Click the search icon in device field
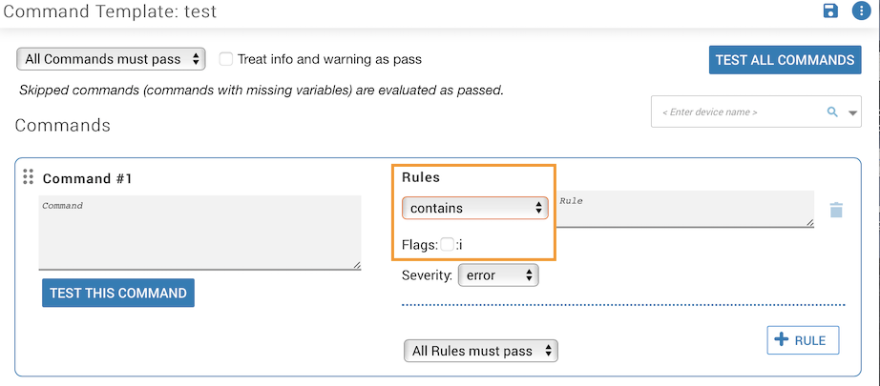 pos(832,112)
